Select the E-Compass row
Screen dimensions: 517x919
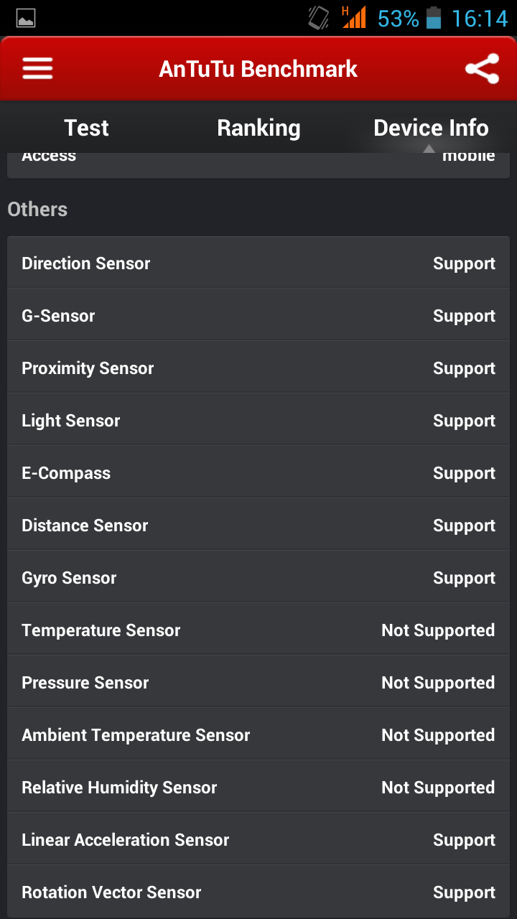(x=258, y=472)
